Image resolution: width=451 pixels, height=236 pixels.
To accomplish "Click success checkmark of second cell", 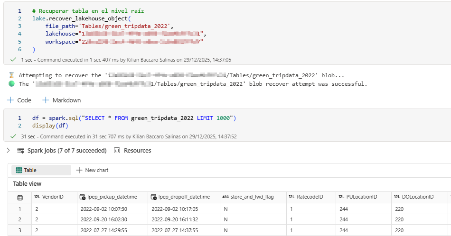I will click(x=13, y=136).
